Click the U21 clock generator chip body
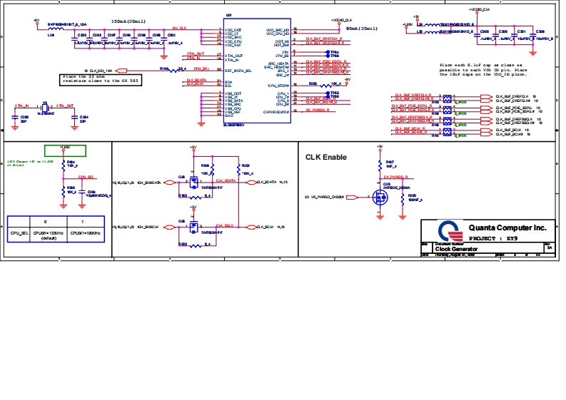Viewport: 566px width, 400px height. [257, 71]
